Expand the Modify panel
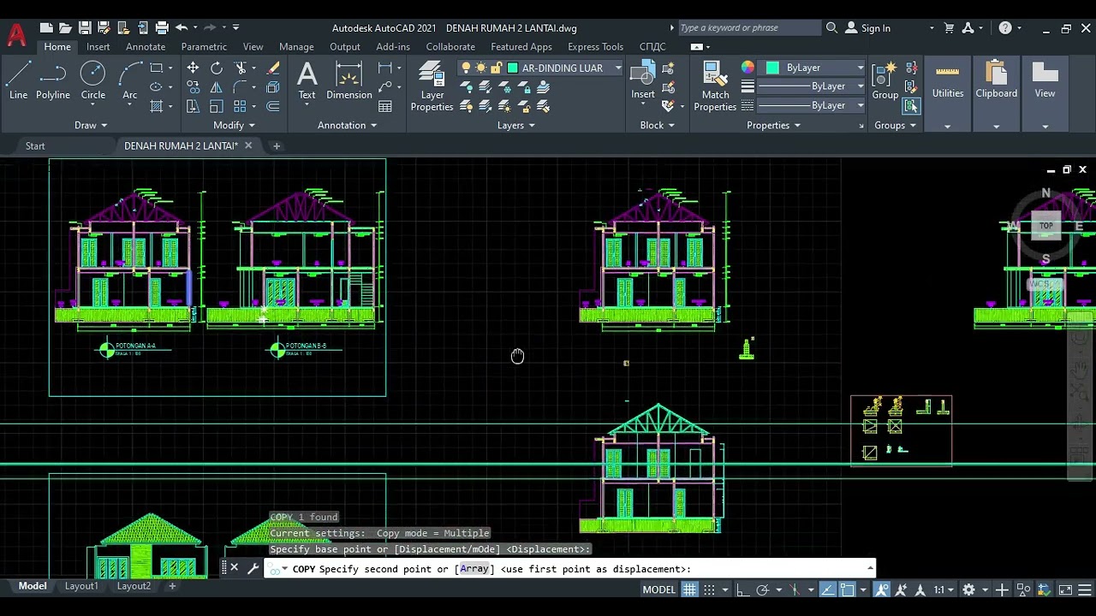This screenshot has height=616, width=1096. (x=235, y=125)
